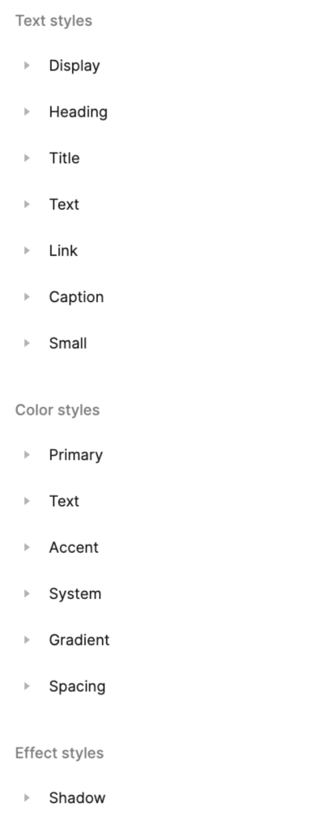Screen dimensions: 314x829
Task: Expand the Caption style group arrow
Action: [x=27, y=296]
